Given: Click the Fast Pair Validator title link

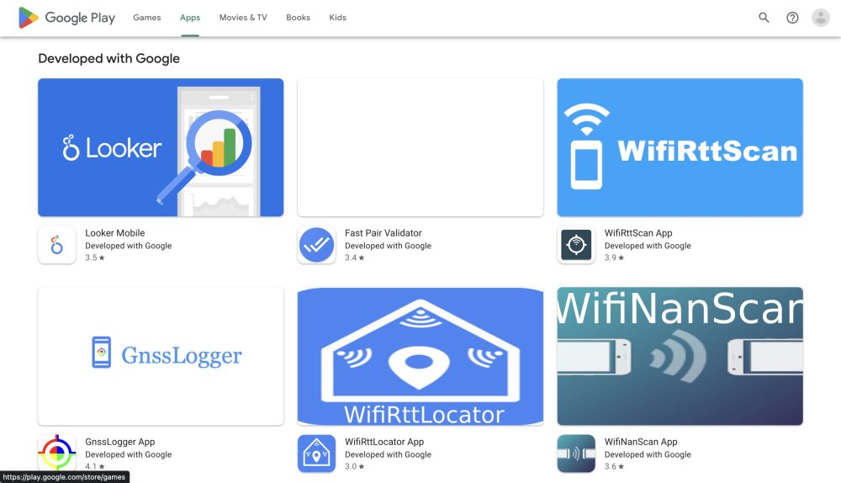Looking at the screenshot, I should (383, 233).
